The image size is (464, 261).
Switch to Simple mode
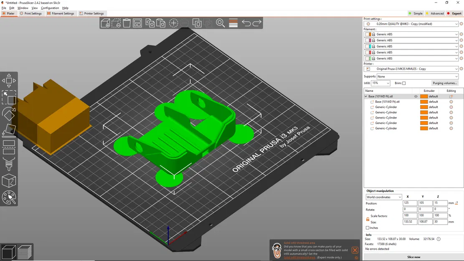coord(416,13)
